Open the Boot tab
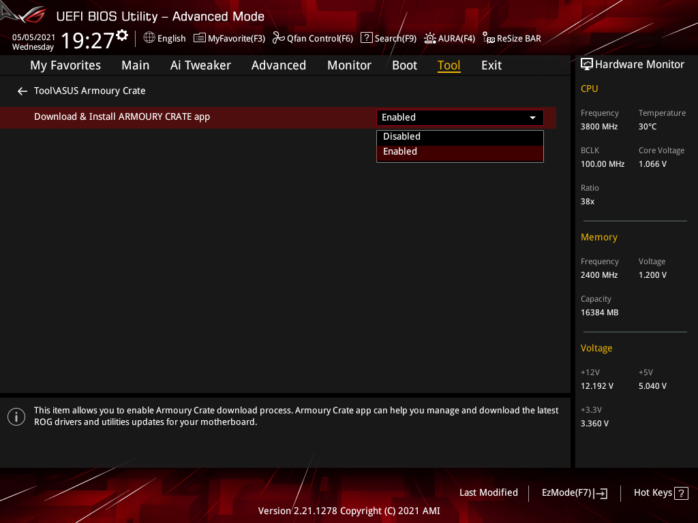This screenshot has height=523, width=698. 404,65
